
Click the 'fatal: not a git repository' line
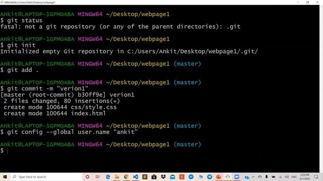pyautogui.click(x=120, y=27)
